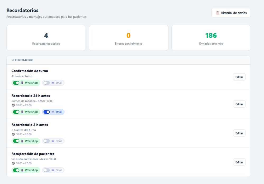The image size is (264, 184).
Task: Click Email envelope icon in Recuperación de pacientes
Action: [x=53, y=170]
